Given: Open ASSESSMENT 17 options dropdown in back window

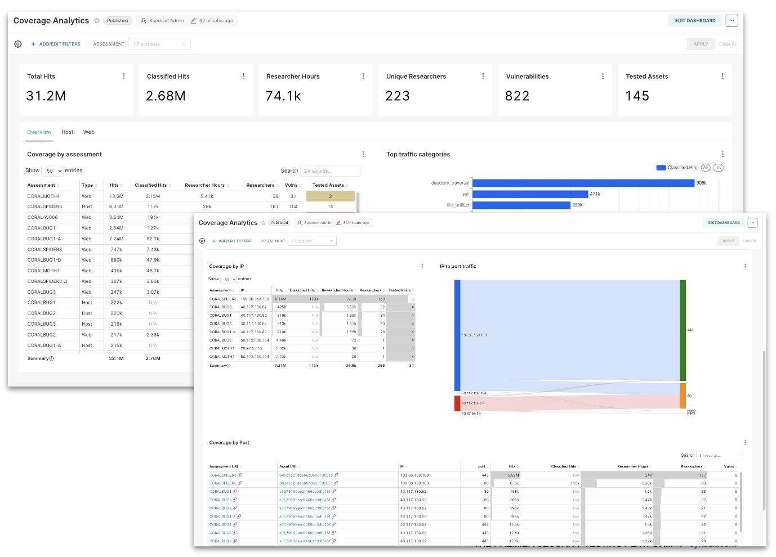Looking at the screenshot, I should (159, 44).
